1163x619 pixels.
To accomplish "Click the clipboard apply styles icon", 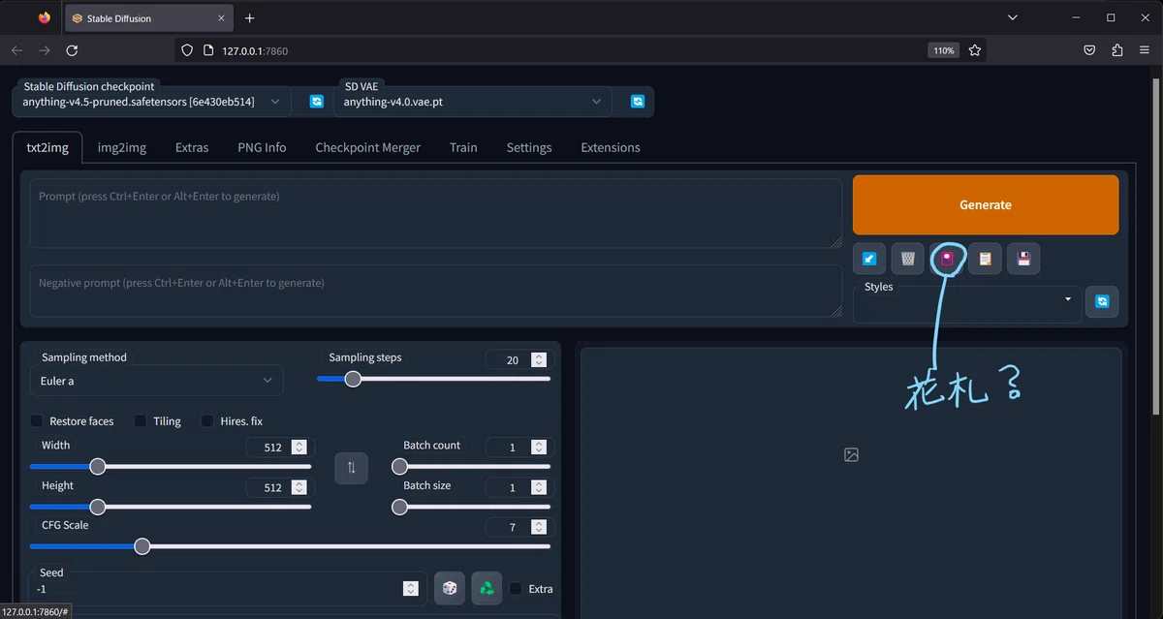I will point(986,259).
